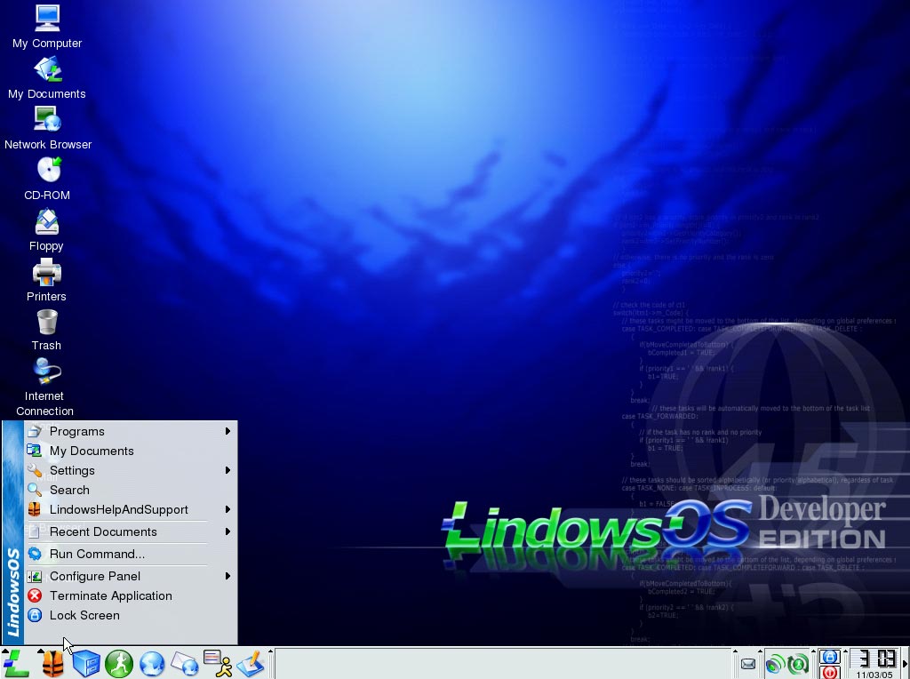Click the red power logout button
910x679 pixels.
[x=830, y=672]
